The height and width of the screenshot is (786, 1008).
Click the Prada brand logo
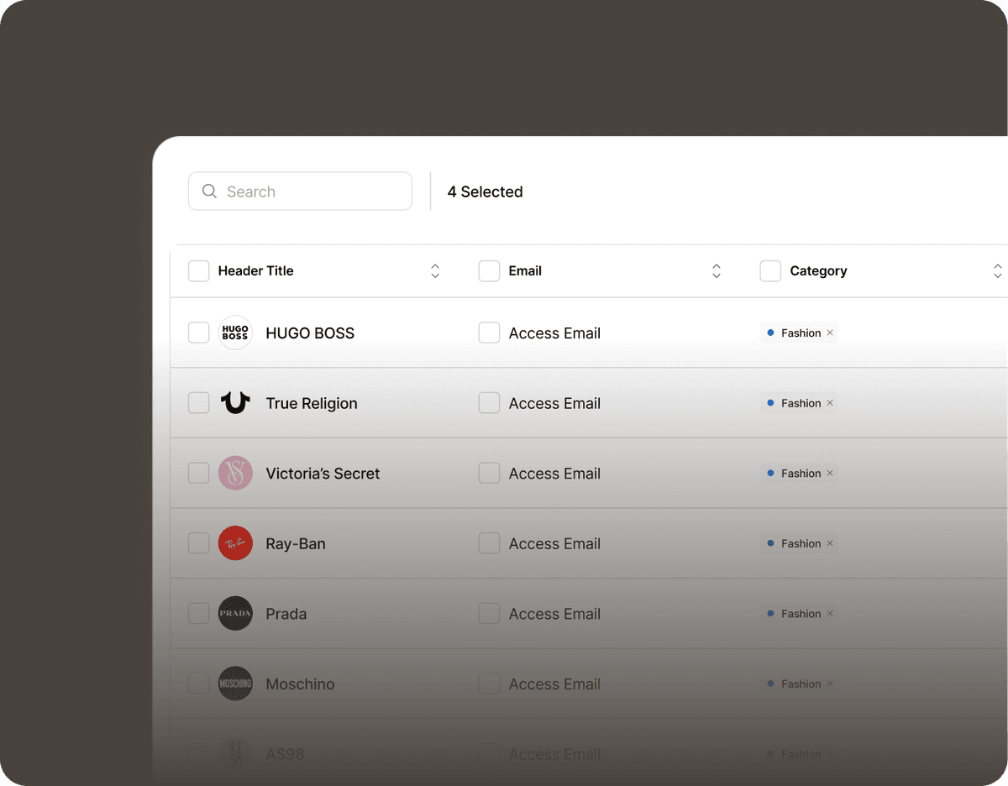[x=235, y=614]
